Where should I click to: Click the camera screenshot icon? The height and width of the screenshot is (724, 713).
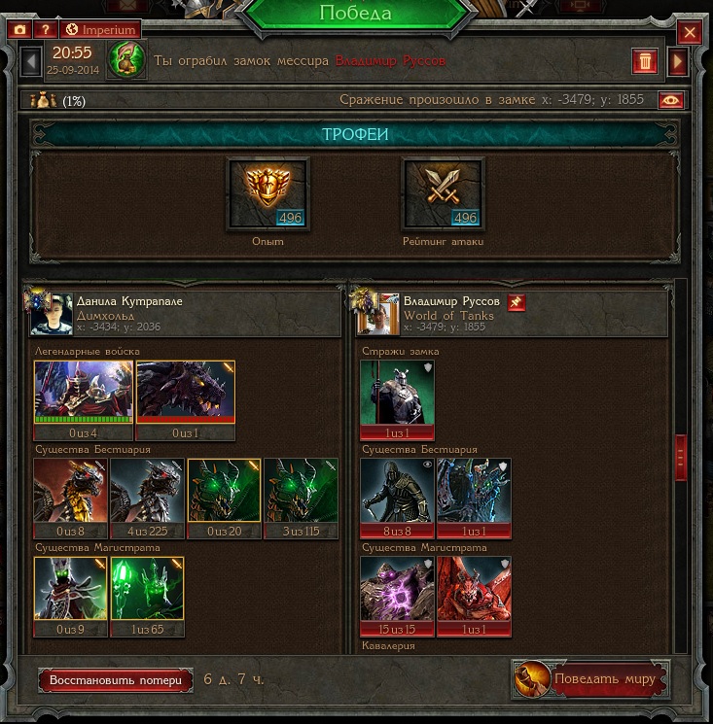click(x=19, y=30)
